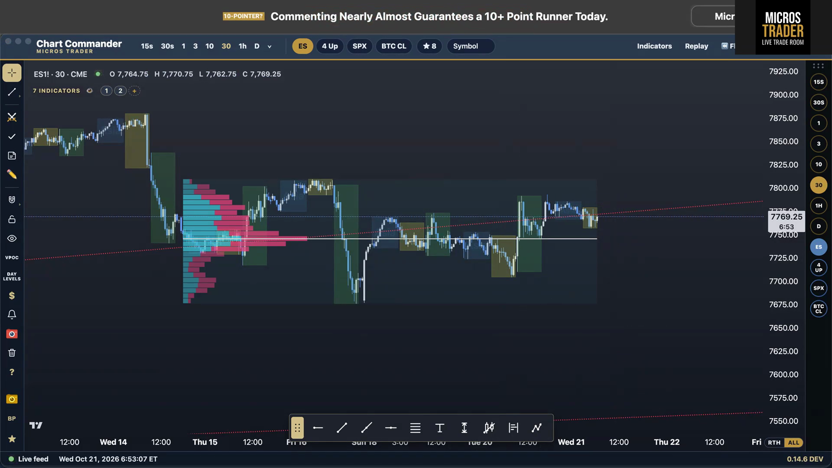Viewport: 832px width, 468px height.
Task: Click the gold star at the sidebar bottom
Action: tap(12, 439)
